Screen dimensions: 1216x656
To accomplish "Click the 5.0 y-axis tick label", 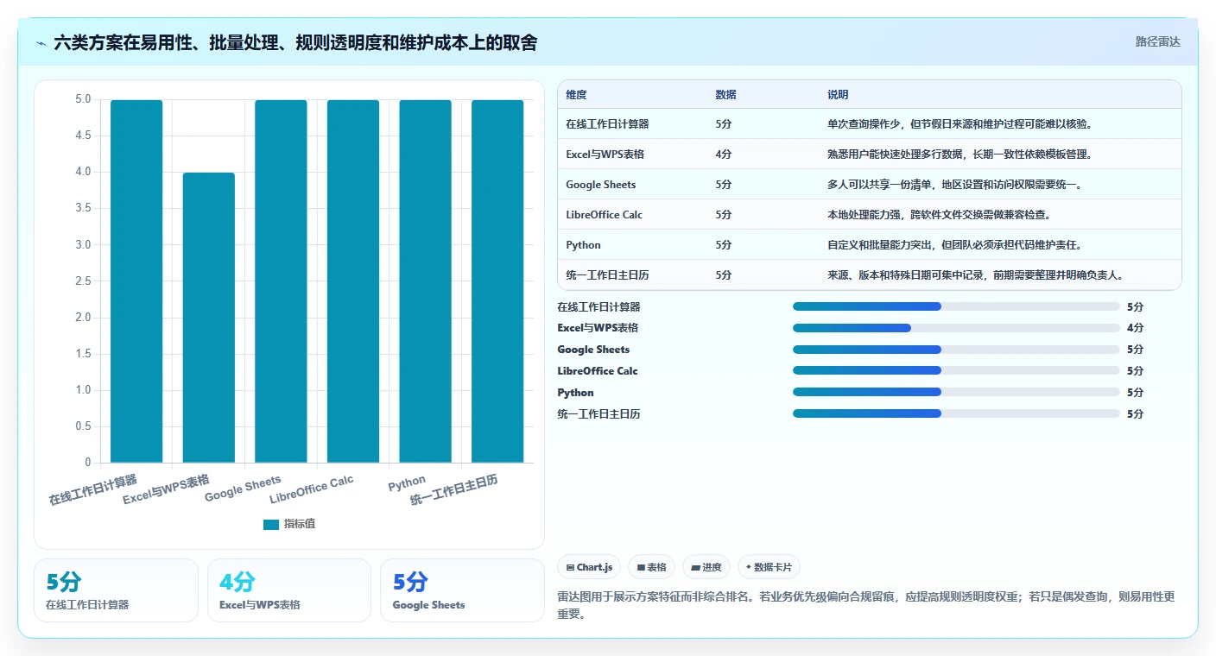I will [83, 99].
